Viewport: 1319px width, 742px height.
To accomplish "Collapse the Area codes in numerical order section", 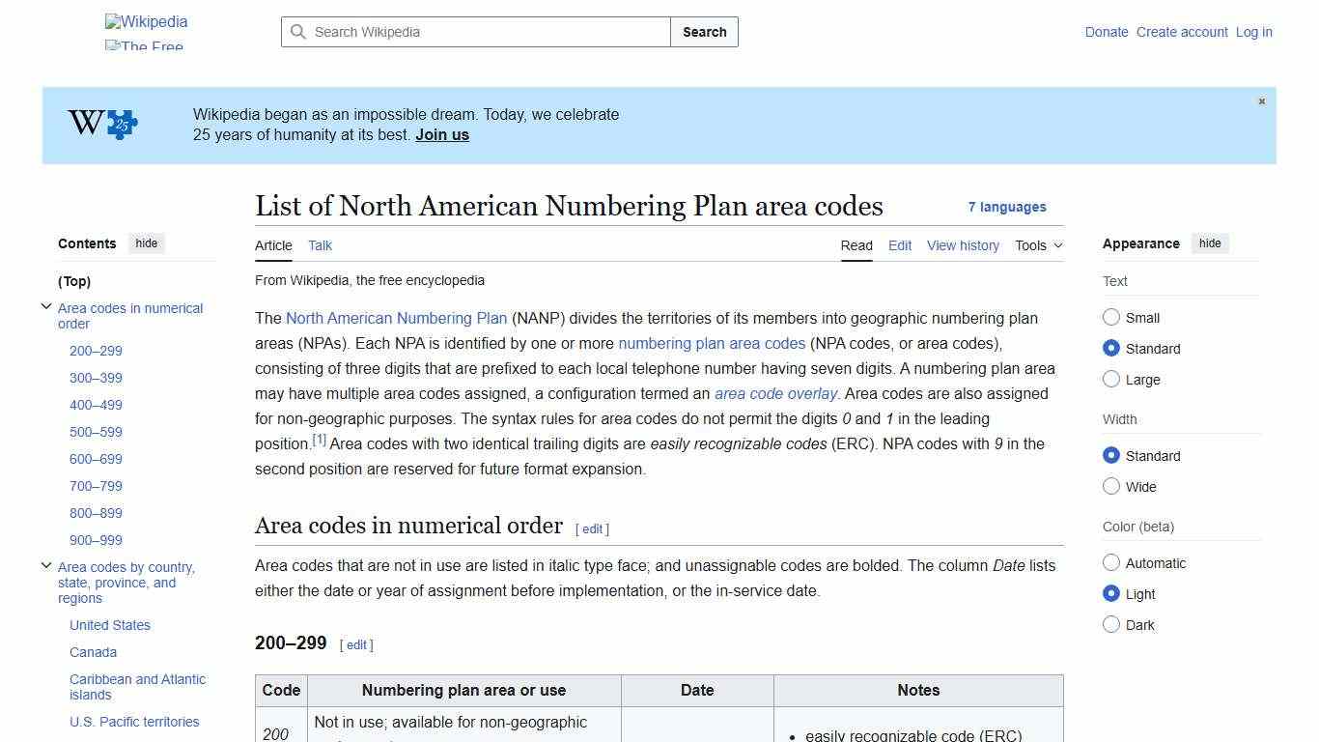I will pos(46,306).
